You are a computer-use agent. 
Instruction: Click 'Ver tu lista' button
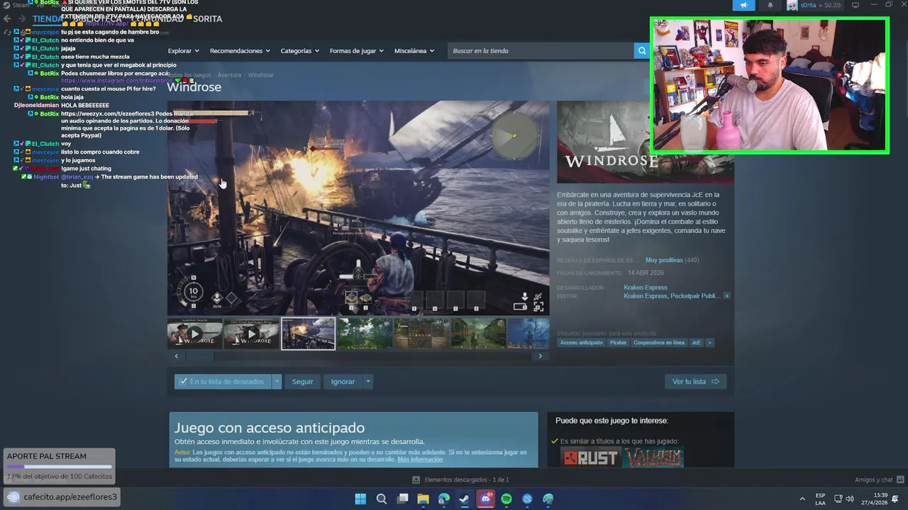pos(695,381)
